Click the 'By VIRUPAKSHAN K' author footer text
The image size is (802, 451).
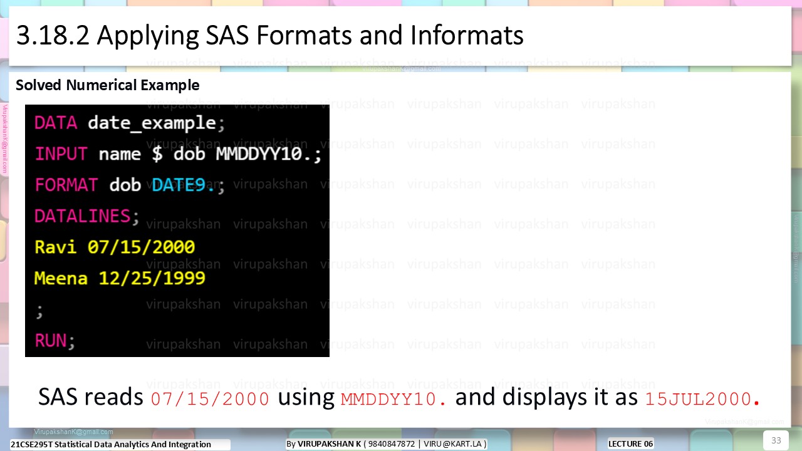387,444
